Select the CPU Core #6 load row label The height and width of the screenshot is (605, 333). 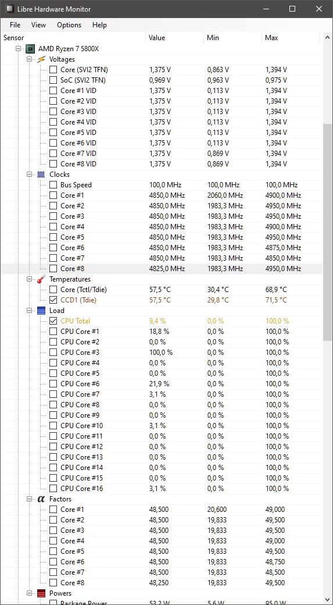pyautogui.click(x=80, y=383)
